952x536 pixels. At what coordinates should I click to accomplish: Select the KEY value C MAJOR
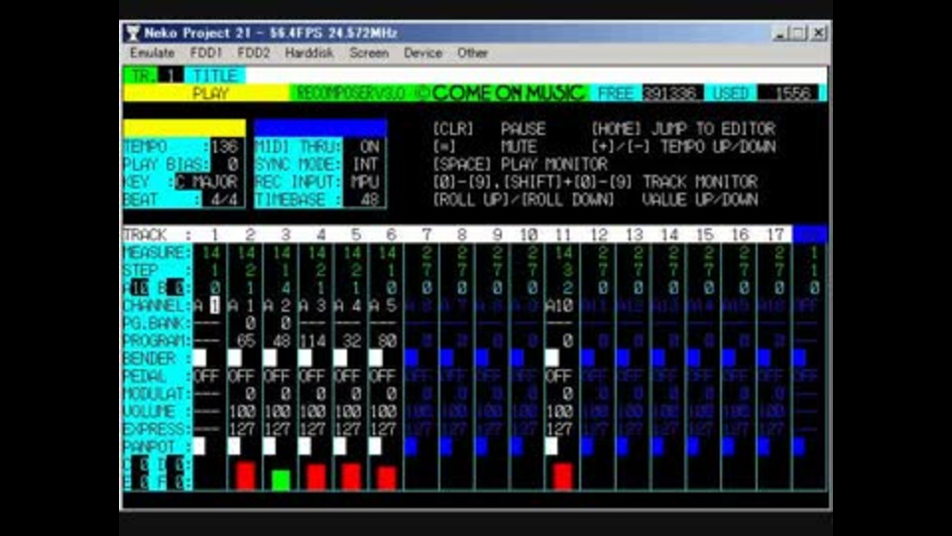[206, 183]
